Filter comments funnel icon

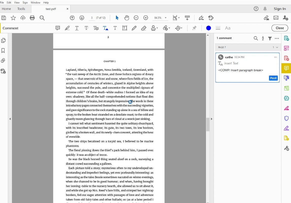tap(270, 38)
